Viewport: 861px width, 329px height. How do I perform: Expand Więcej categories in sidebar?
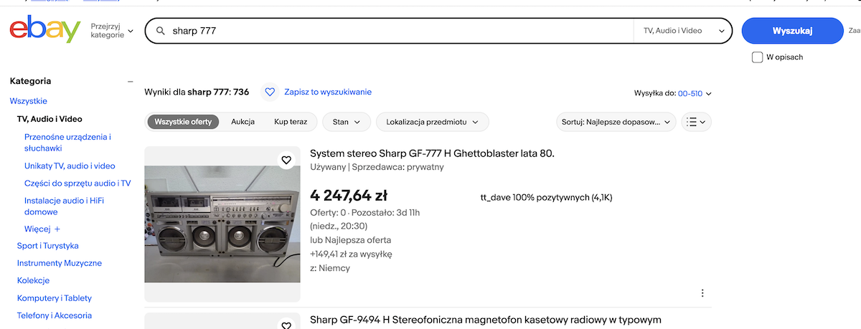[42, 229]
